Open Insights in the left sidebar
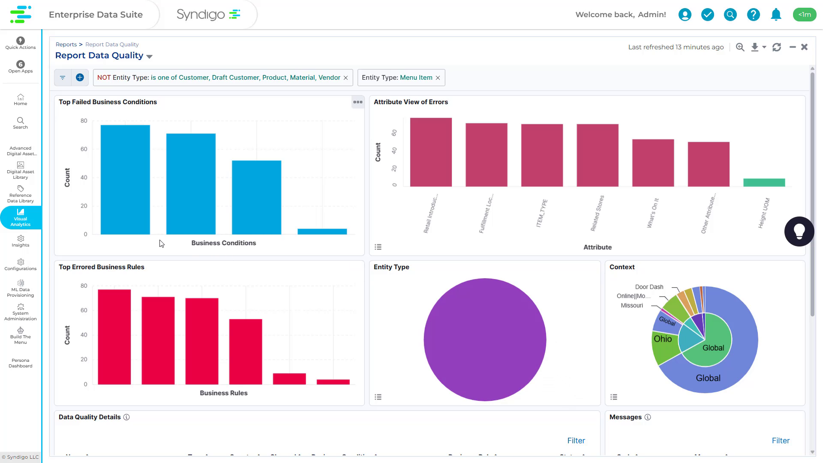 [21, 241]
